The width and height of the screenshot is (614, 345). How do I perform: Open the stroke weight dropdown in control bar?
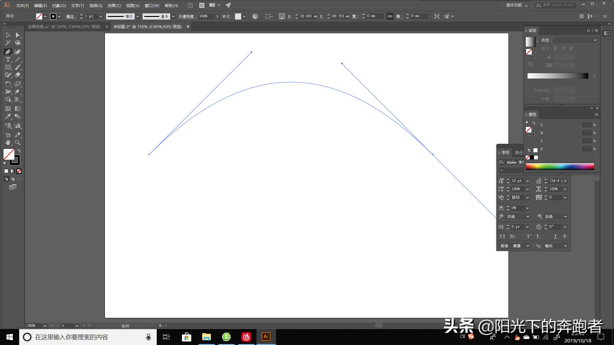101,16
